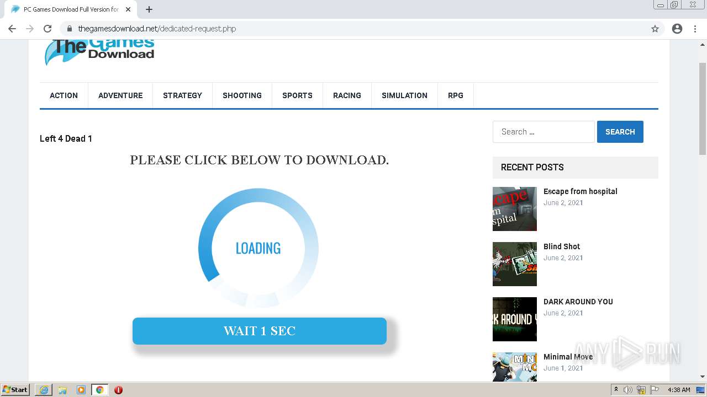Screen dimensions: 707x397
Task: Click the Left 4 Dead 1 title
Action: [66, 138]
